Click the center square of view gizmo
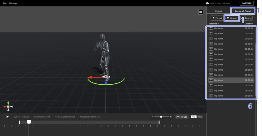The width and height of the screenshot is (262, 136). (8, 107)
